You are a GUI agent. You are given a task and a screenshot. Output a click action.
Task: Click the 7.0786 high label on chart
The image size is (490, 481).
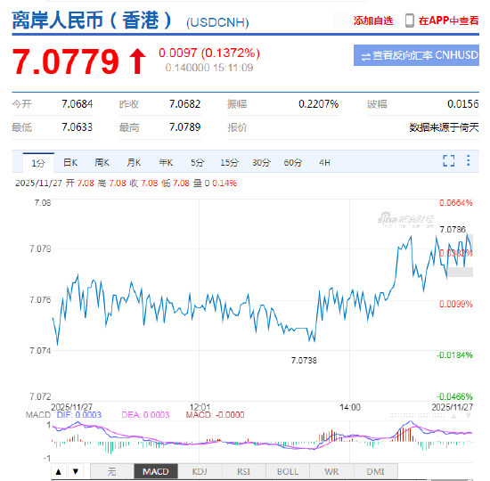pyautogui.click(x=453, y=230)
